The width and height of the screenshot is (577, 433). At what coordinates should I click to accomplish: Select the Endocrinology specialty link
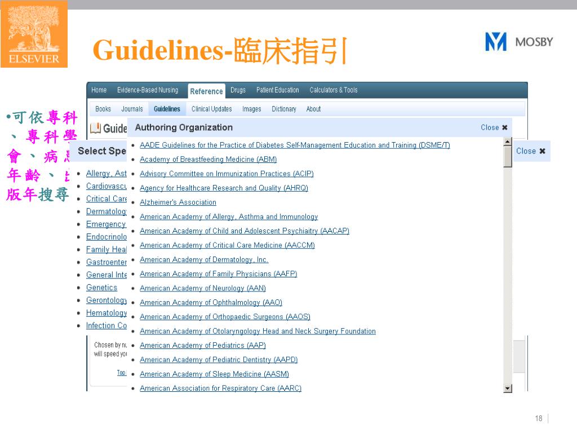click(106, 237)
